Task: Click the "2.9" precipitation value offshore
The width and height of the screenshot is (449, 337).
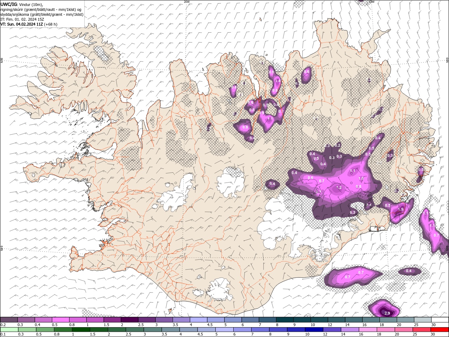Action: coord(387,313)
